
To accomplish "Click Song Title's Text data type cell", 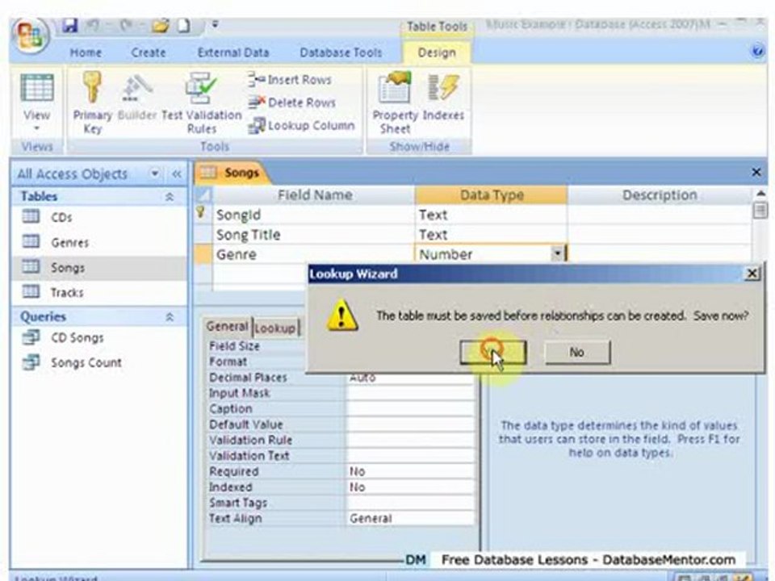I will (491, 235).
